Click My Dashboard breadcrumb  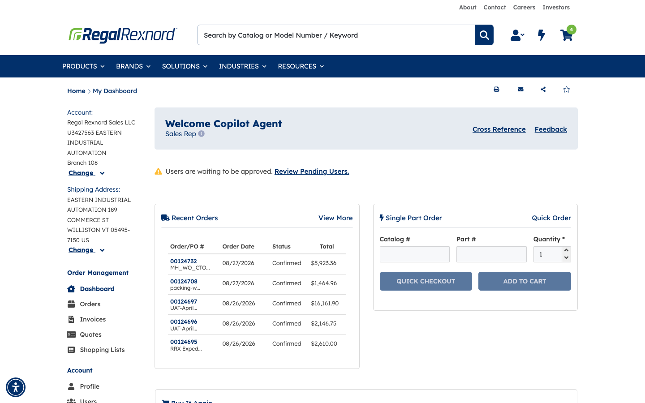click(115, 91)
